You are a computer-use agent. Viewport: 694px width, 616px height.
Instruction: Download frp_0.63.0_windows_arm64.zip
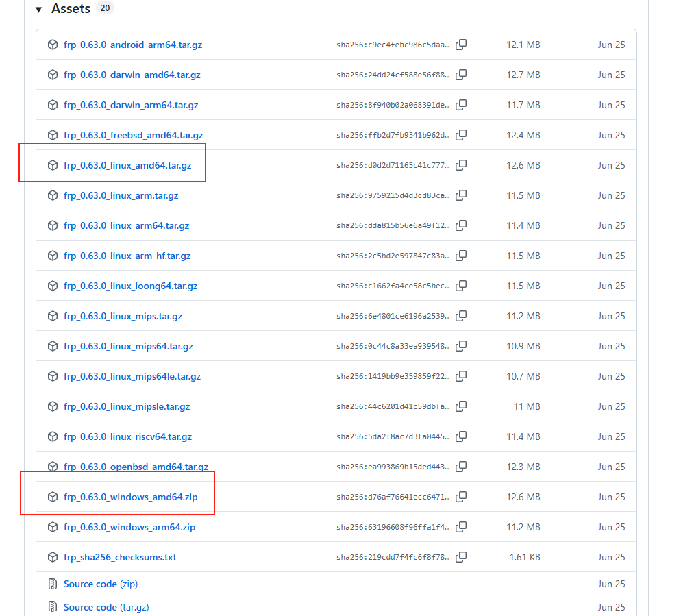coord(129,527)
